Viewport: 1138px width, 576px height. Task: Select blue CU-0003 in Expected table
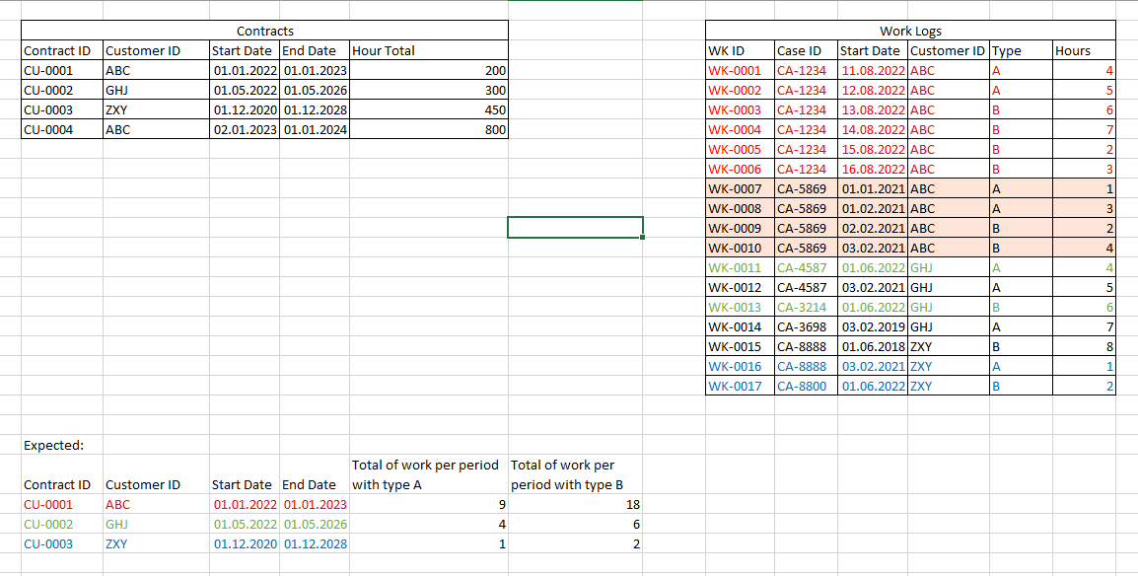(x=62, y=543)
